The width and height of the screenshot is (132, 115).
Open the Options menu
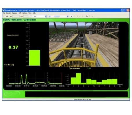coord(25,13)
